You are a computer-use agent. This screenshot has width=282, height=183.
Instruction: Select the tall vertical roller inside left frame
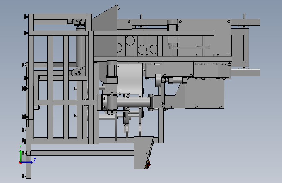point(81,47)
